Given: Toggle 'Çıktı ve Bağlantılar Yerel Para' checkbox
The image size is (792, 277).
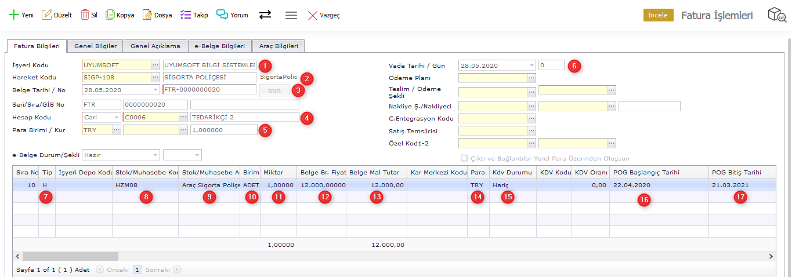Looking at the screenshot, I should tap(464, 158).
